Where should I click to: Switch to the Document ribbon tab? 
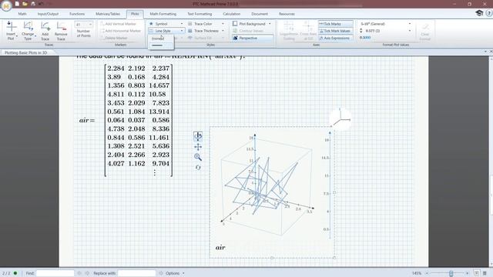(x=260, y=14)
